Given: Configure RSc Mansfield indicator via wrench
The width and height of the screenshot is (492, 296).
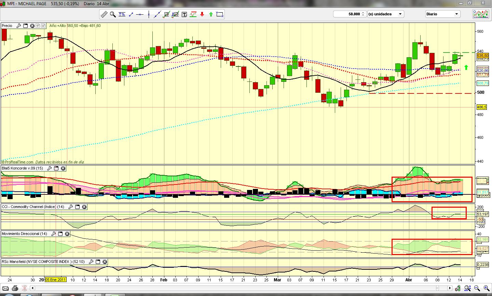Looking at the screenshot, I should tap(91, 262).
